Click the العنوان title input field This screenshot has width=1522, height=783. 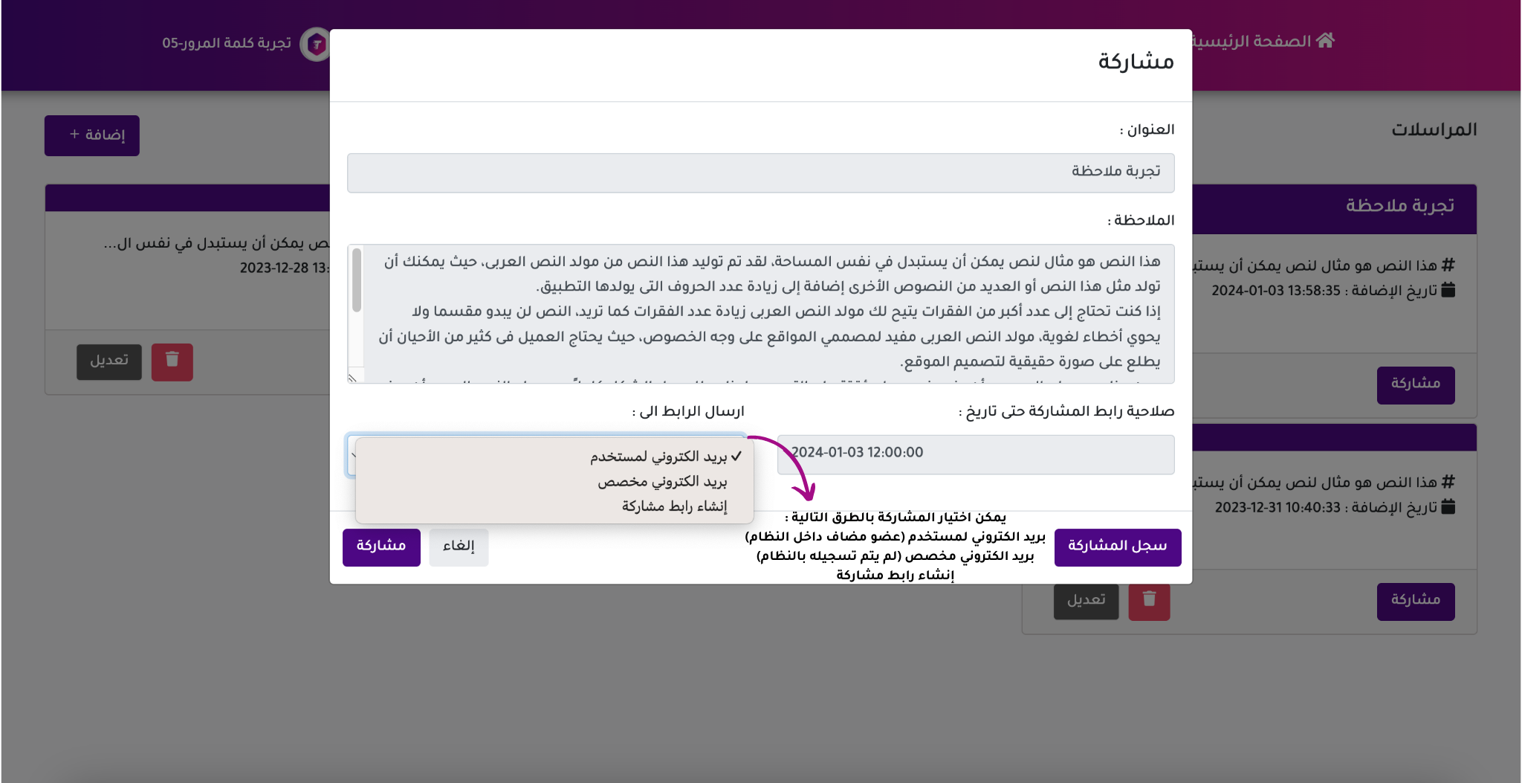(760, 173)
